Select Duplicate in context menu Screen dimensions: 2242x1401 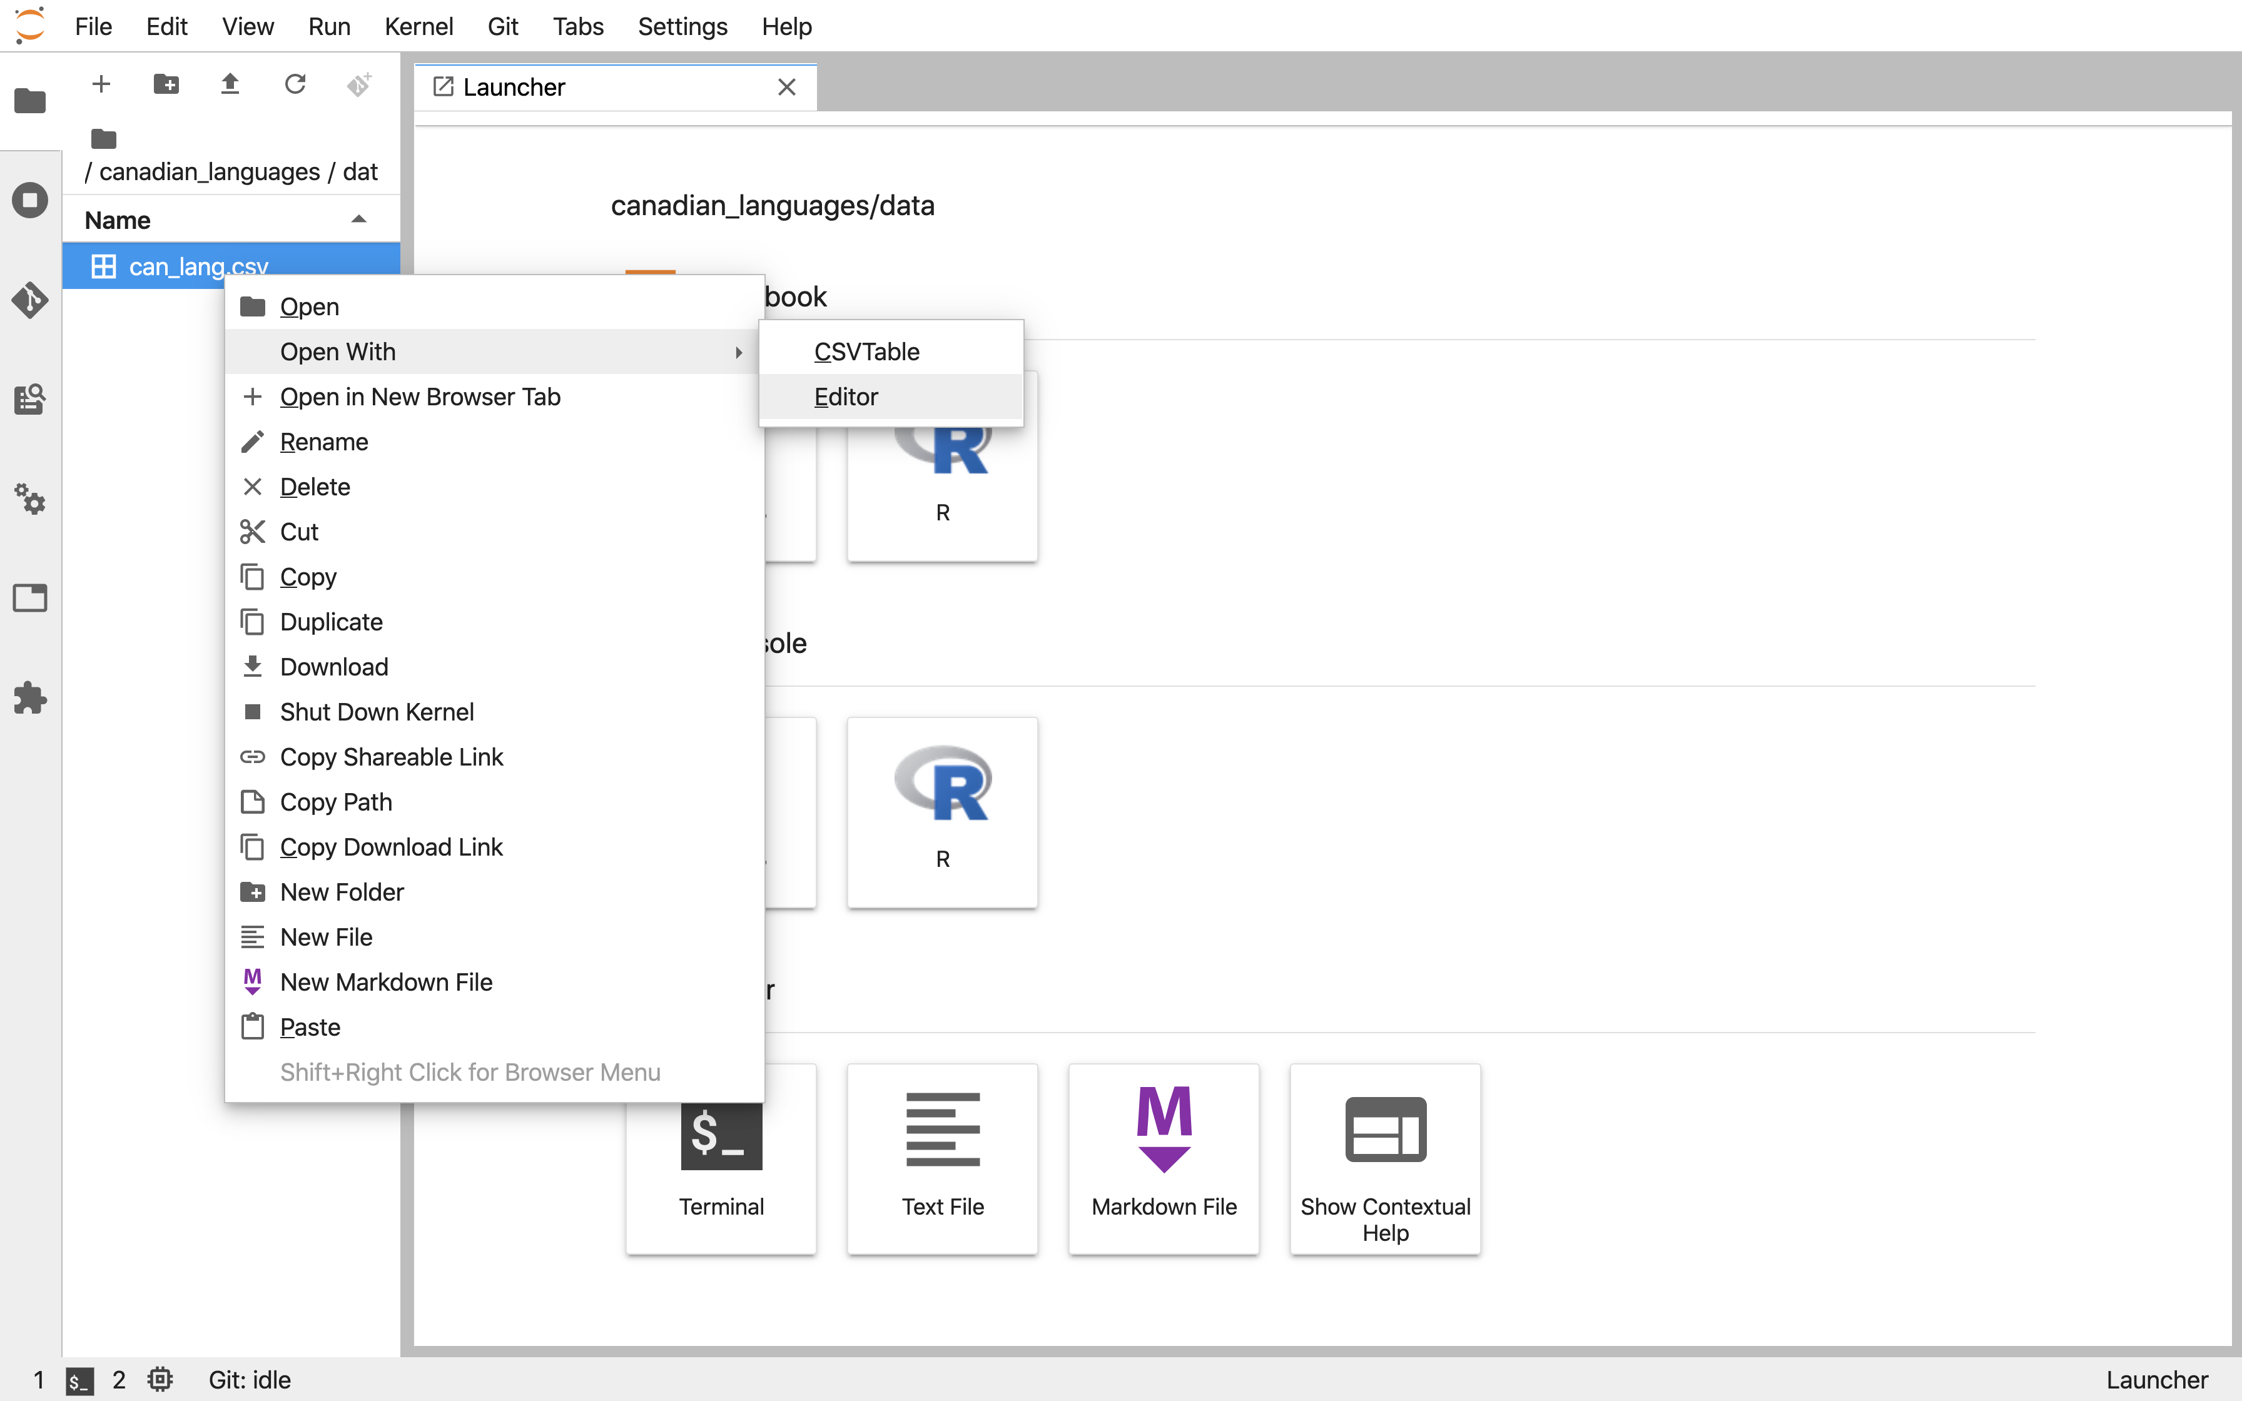pos(494,622)
